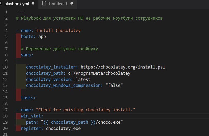Viewport: 209px width, 136px height.
Task: Click the 'name:' key on line 17
Action: tap(27, 110)
